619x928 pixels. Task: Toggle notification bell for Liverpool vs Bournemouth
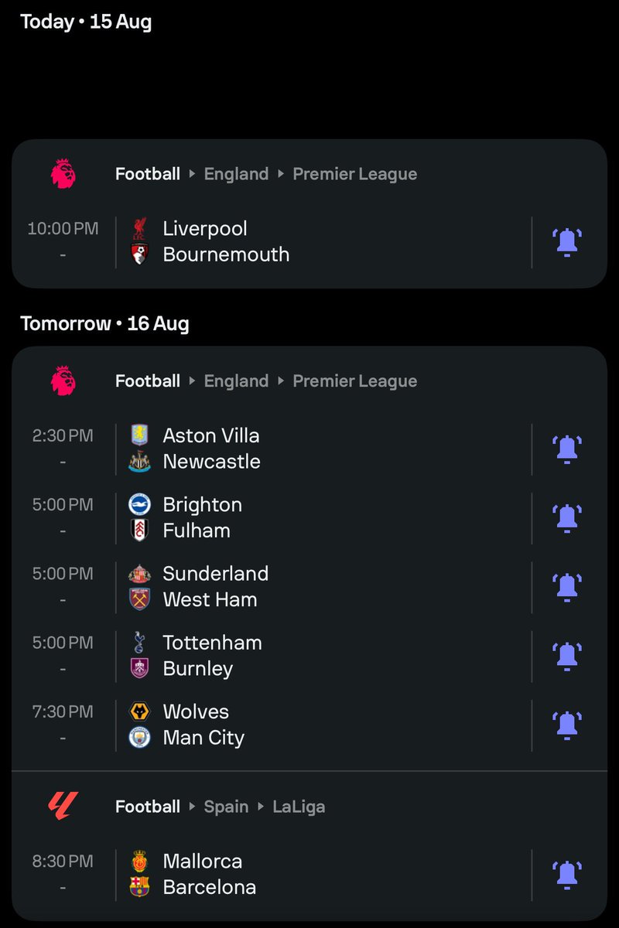tap(567, 242)
